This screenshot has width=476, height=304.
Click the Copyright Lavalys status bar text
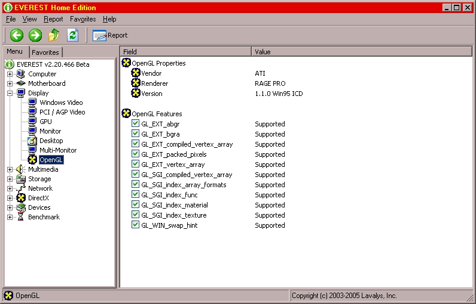click(344, 296)
